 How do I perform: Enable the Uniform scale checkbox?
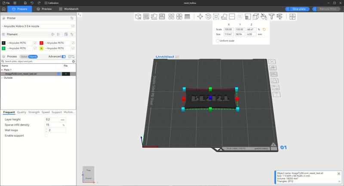click(x=218, y=41)
